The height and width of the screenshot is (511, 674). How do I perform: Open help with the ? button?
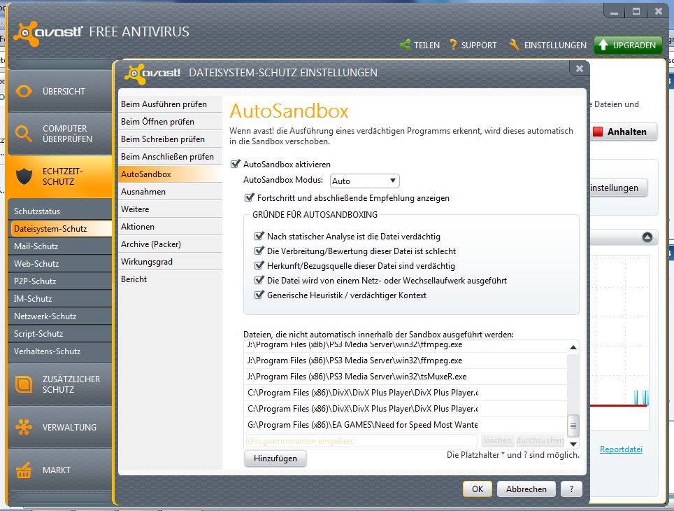coord(571,489)
